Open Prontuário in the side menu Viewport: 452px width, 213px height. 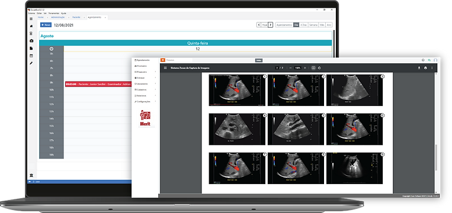pos(141,66)
